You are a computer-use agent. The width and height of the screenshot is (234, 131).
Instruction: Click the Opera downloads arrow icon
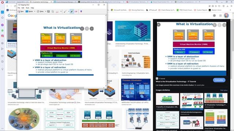[227, 6]
